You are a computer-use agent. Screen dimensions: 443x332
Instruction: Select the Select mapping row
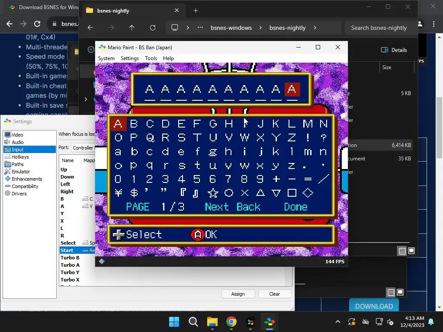tap(77, 243)
